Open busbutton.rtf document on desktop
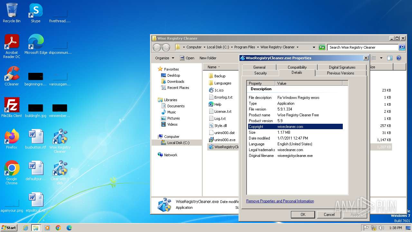 (36, 139)
